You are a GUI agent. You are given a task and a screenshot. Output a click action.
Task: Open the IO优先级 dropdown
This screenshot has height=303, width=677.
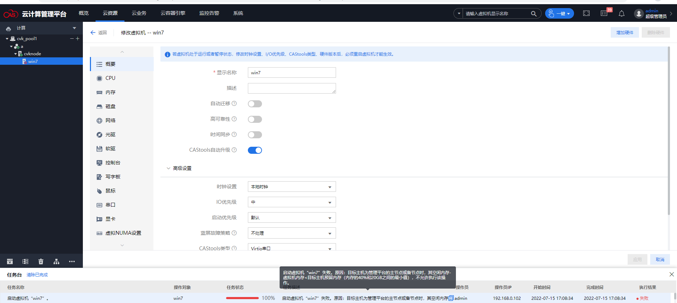pyautogui.click(x=292, y=202)
